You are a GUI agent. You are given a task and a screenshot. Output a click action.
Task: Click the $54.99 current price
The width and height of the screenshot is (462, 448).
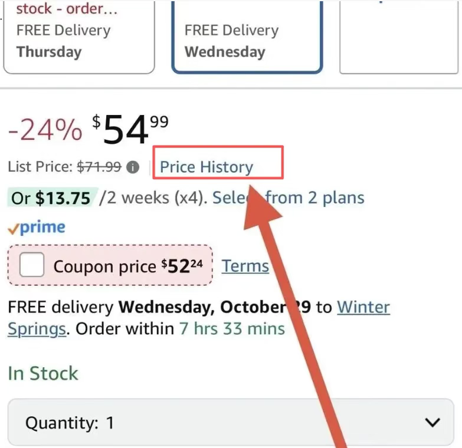(130, 130)
